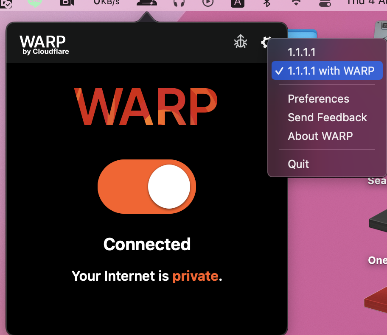Open Control Center from the menu bar

pos(325,3)
